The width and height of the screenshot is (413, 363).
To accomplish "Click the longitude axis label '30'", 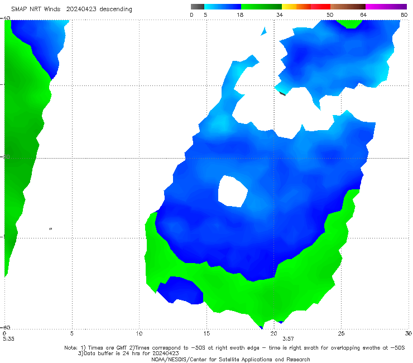I will coord(409,334).
